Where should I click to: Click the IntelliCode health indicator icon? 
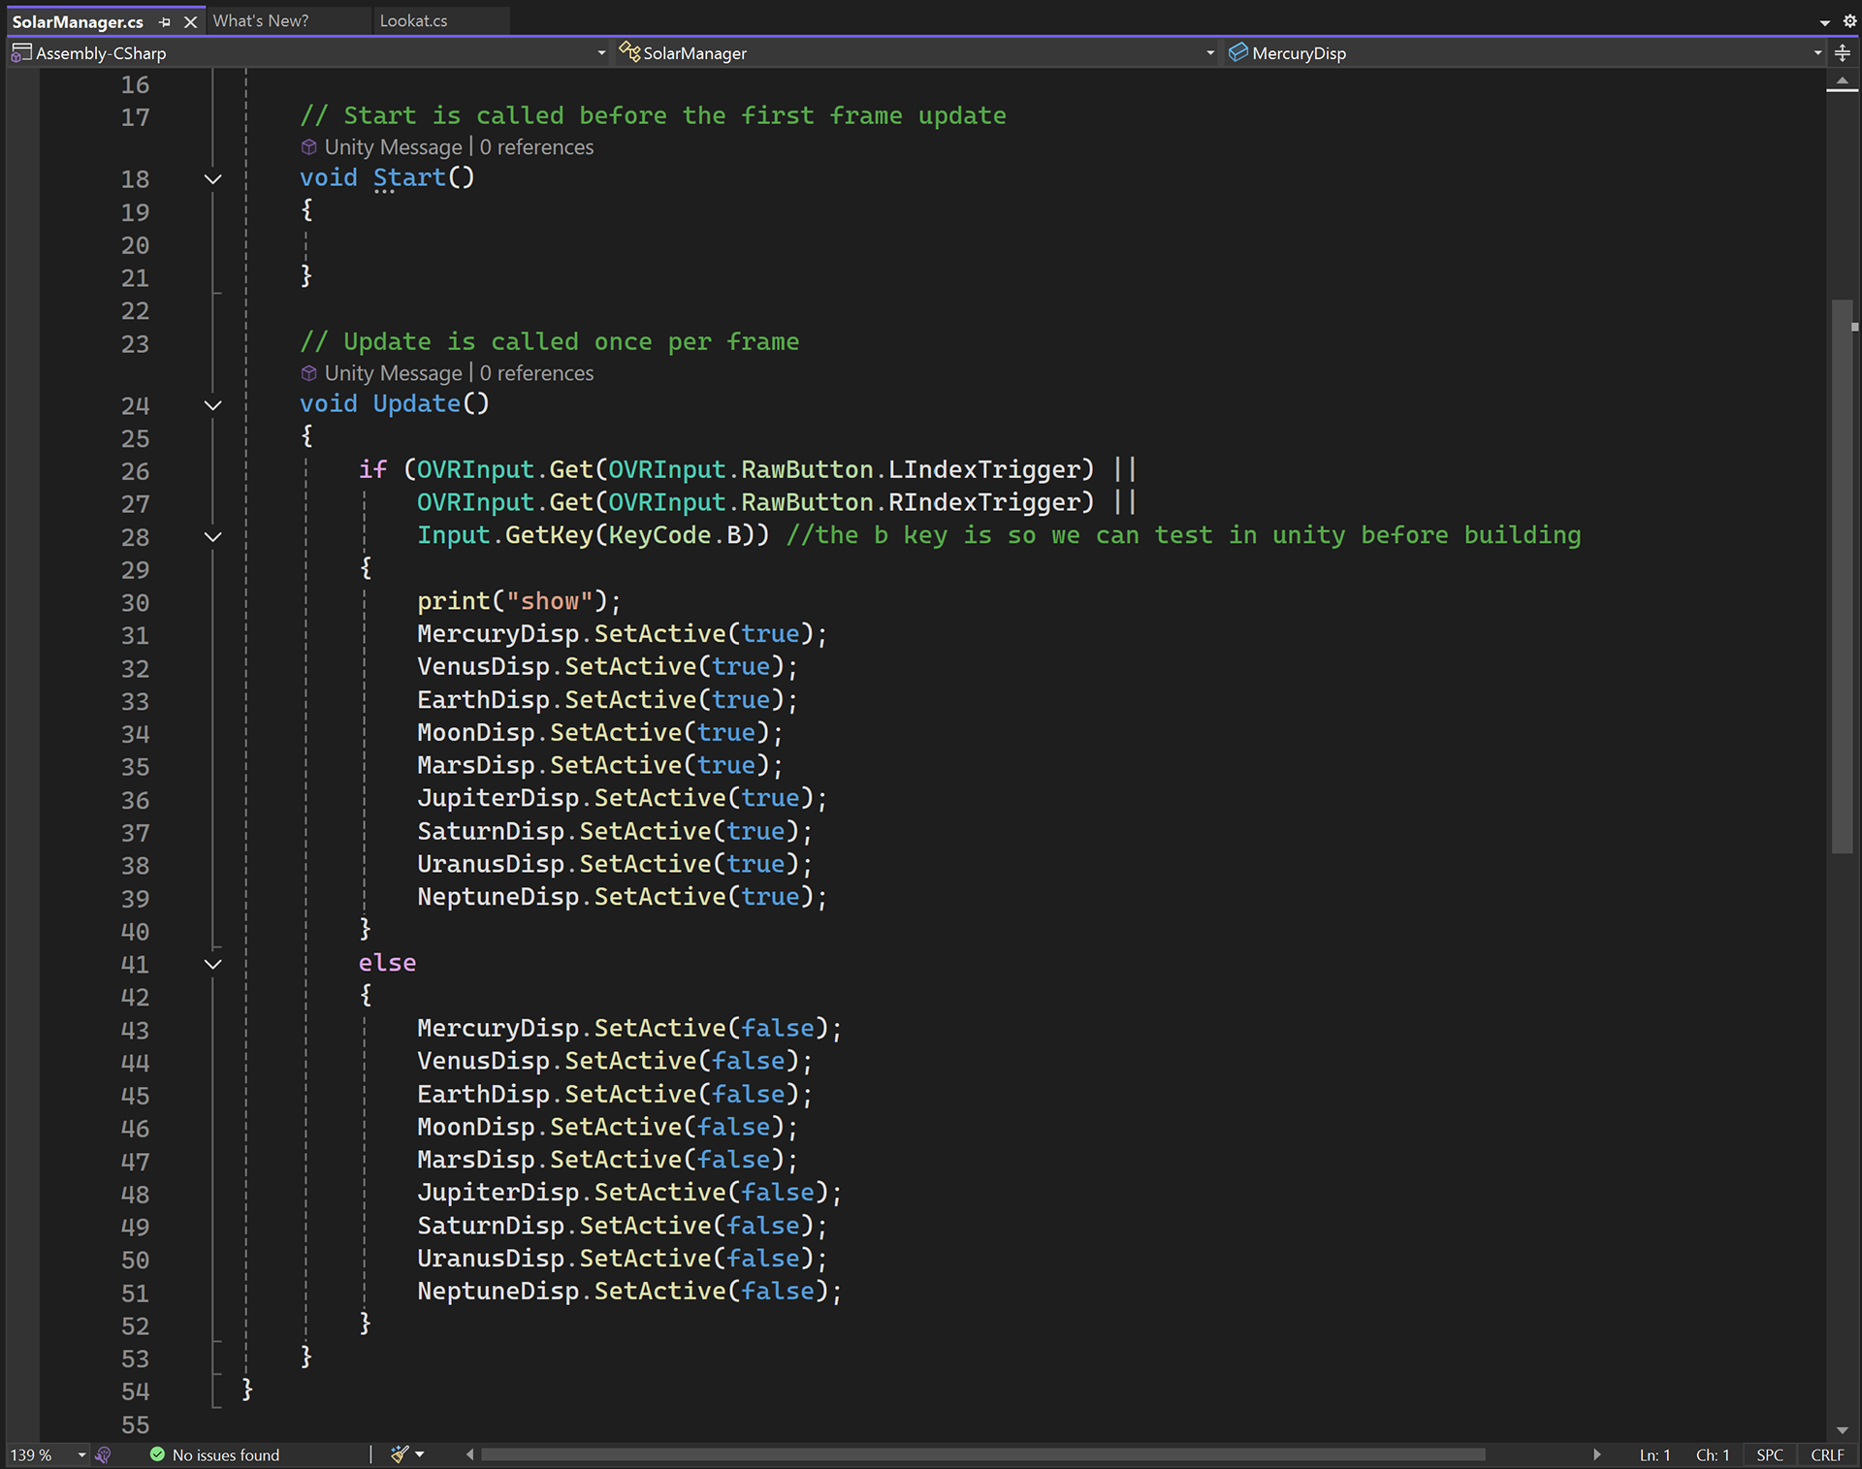tap(104, 1454)
